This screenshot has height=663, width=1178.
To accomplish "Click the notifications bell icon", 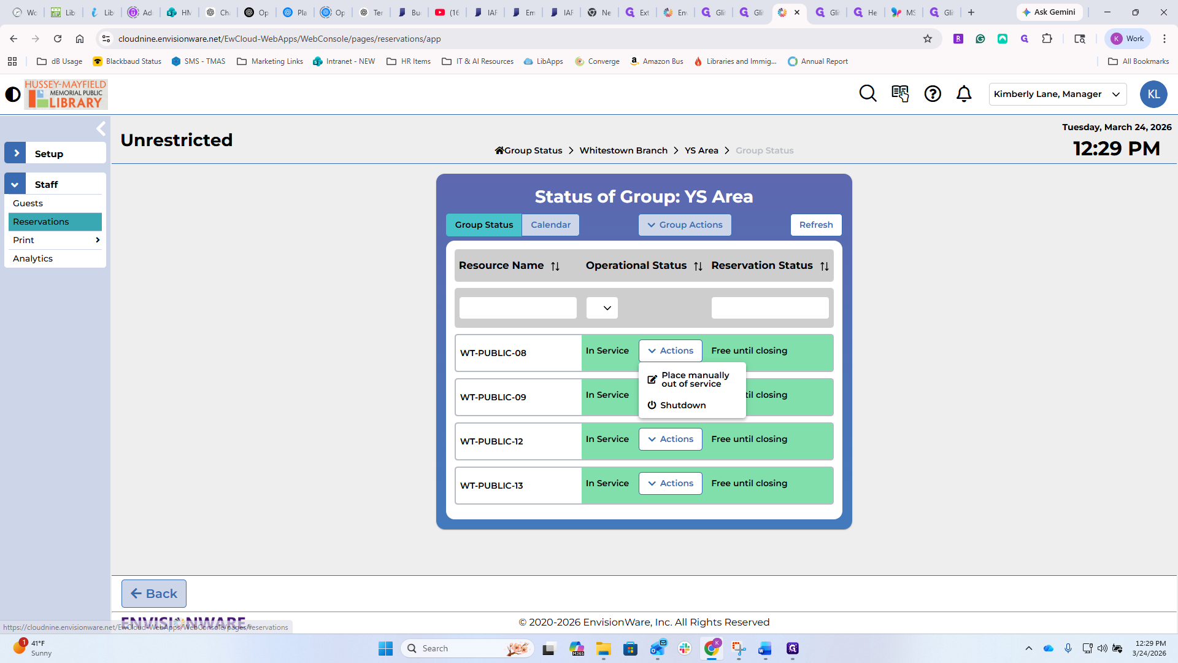I will pyautogui.click(x=964, y=94).
